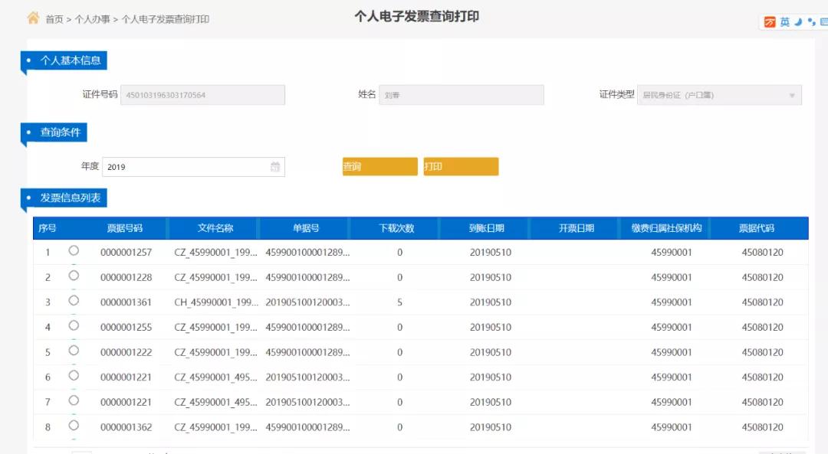Click the Sogou input method logo icon

point(770,21)
